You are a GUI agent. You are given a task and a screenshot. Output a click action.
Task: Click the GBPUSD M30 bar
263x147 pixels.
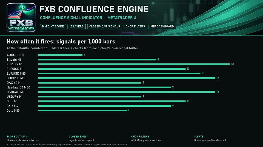(127, 78)
